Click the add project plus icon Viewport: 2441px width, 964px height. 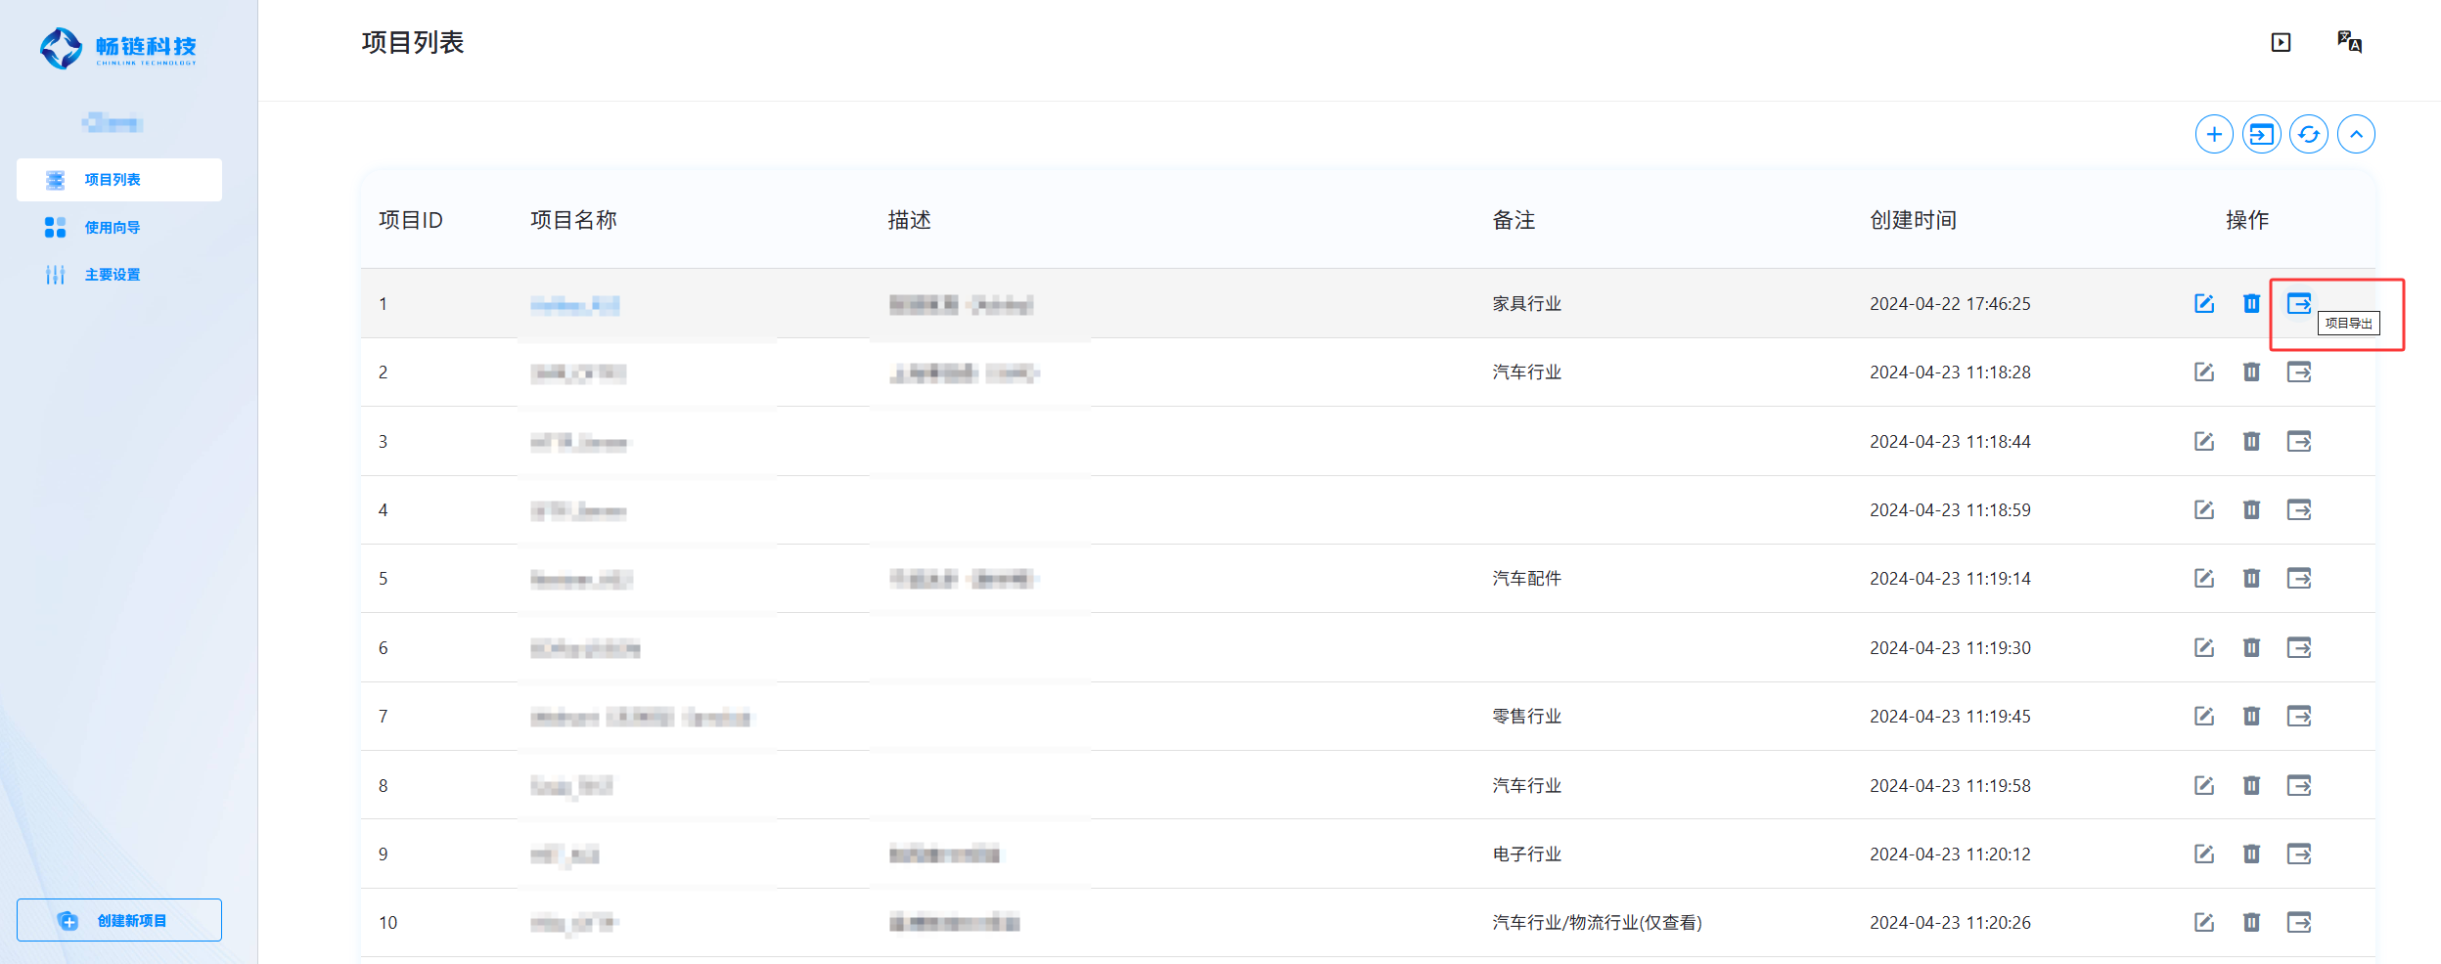2214,135
